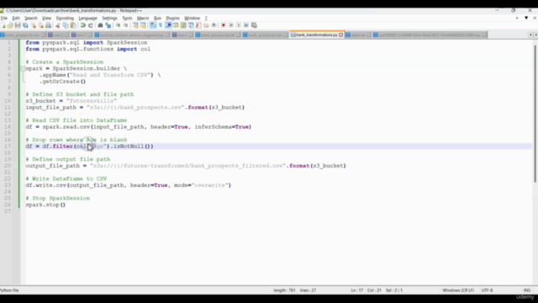The height and width of the screenshot is (303, 538).
Task: Click the green Undo arrow
Action: pos(82,25)
